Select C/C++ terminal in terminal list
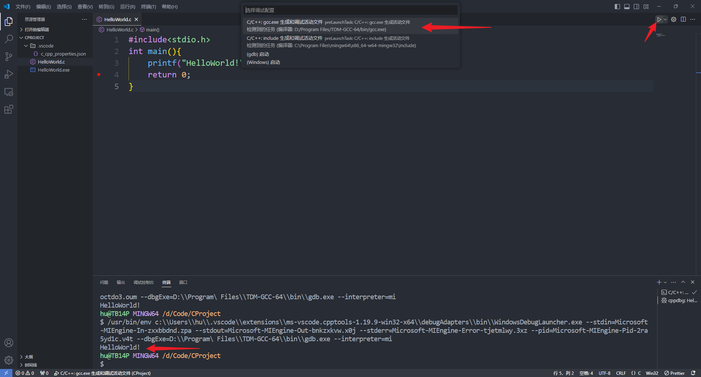The width and height of the screenshot is (701, 377). click(678, 292)
